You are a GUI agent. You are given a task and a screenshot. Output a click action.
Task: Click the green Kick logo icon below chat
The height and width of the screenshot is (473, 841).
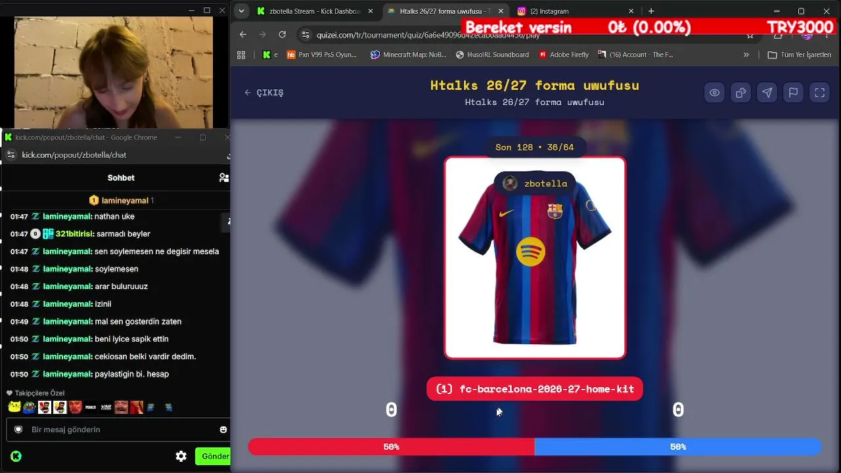tap(16, 457)
